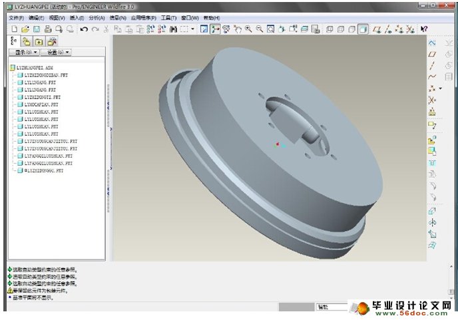Zoom in with magnifier plus icon
The width and height of the screenshot is (458, 320).
coord(248,29)
